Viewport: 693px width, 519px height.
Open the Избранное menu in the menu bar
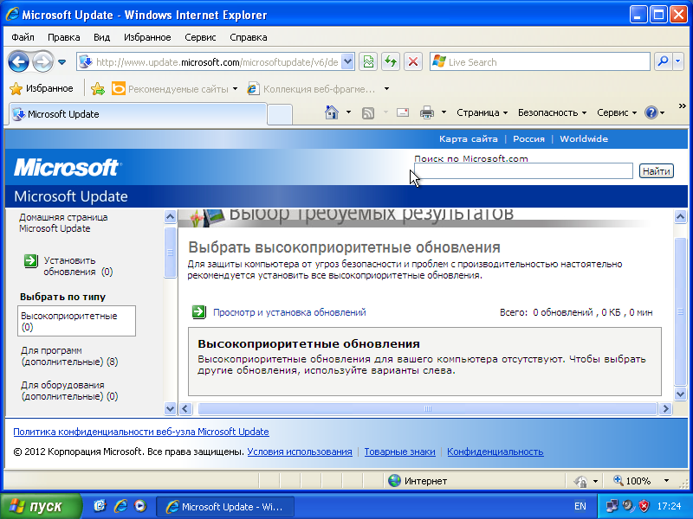point(147,37)
